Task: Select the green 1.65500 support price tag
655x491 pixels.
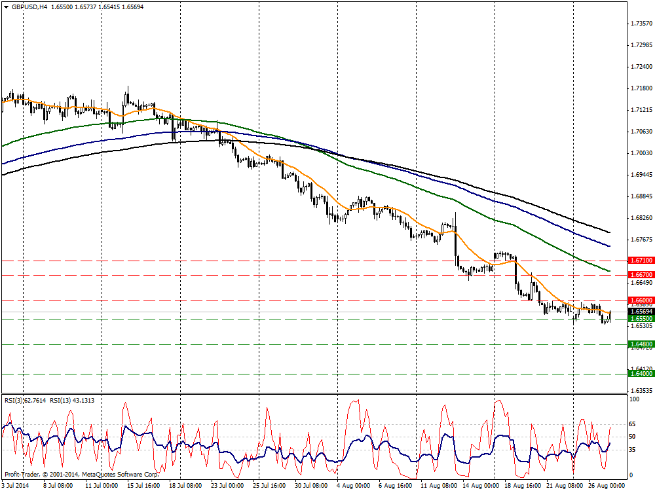Action: [639, 319]
